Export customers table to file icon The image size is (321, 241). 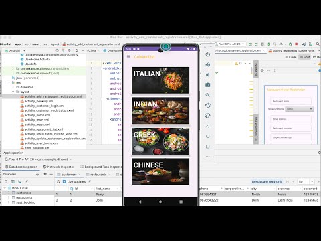[89, 181]
